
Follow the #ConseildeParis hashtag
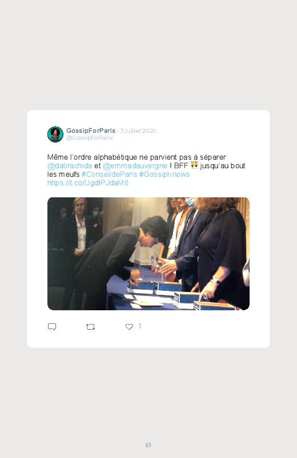click(109, 175)
